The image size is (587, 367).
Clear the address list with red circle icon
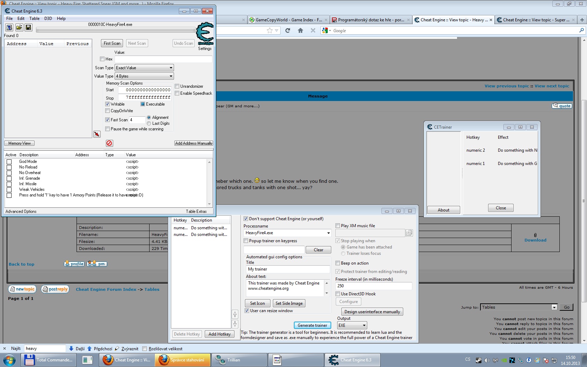pos(109,143)
